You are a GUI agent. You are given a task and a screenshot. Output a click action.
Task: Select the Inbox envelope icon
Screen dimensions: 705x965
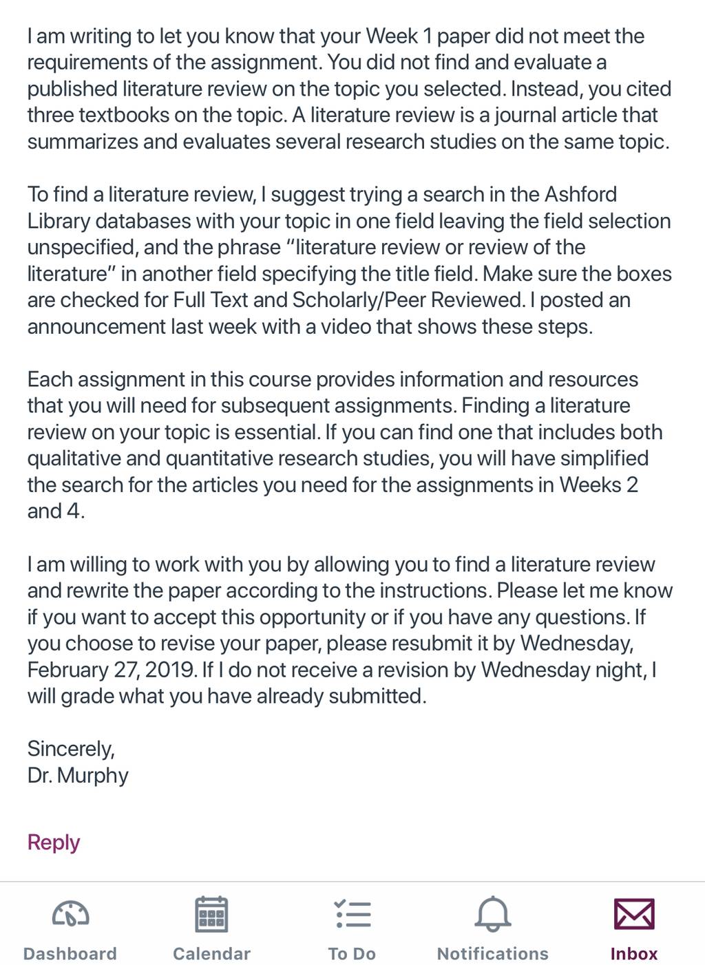point(634,914)
